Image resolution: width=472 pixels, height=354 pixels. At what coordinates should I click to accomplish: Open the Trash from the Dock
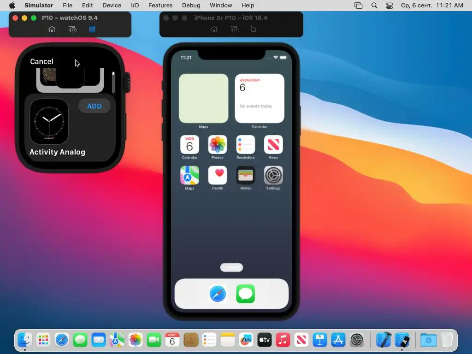tap(447, 340)
